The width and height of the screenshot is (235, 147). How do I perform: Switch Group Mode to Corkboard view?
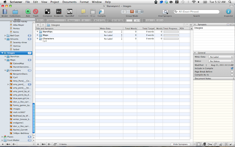[x=132, y=12]
